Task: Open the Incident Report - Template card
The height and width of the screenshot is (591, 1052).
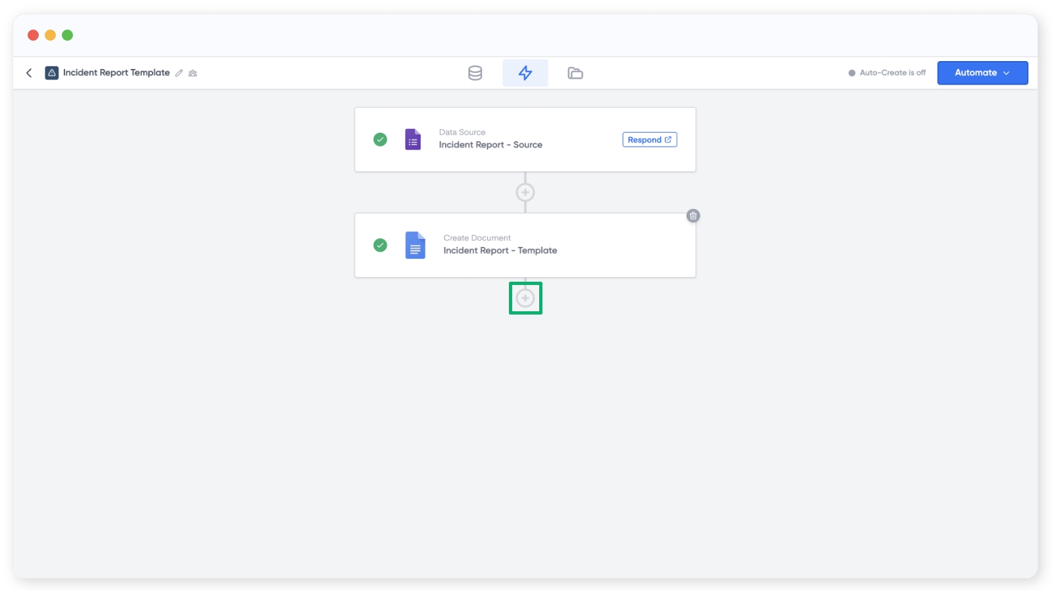Action: point(500,251)
